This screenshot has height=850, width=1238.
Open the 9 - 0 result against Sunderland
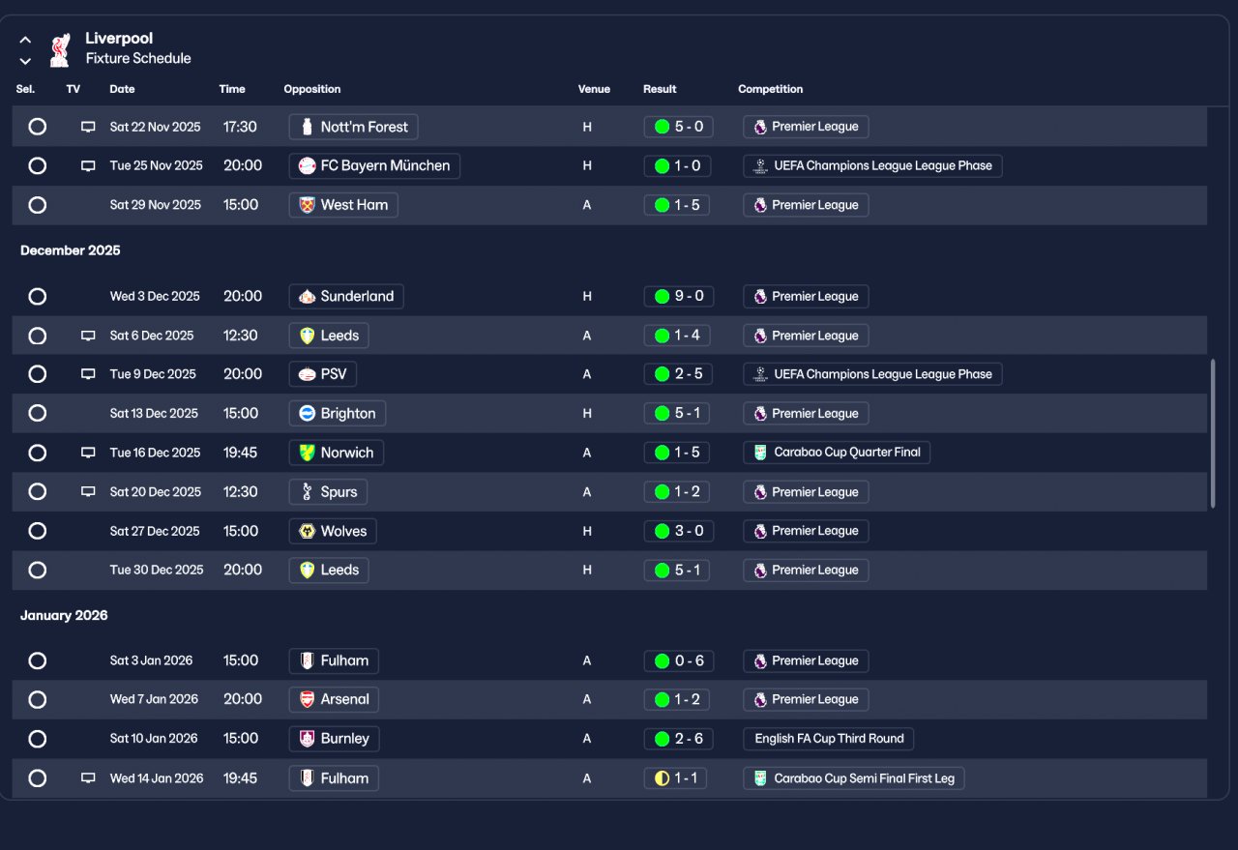pos(678,296)
